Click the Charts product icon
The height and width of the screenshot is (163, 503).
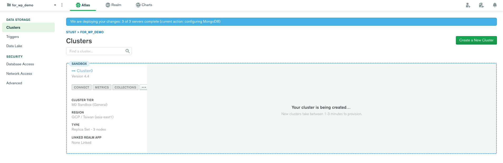[x=138, y=5]
